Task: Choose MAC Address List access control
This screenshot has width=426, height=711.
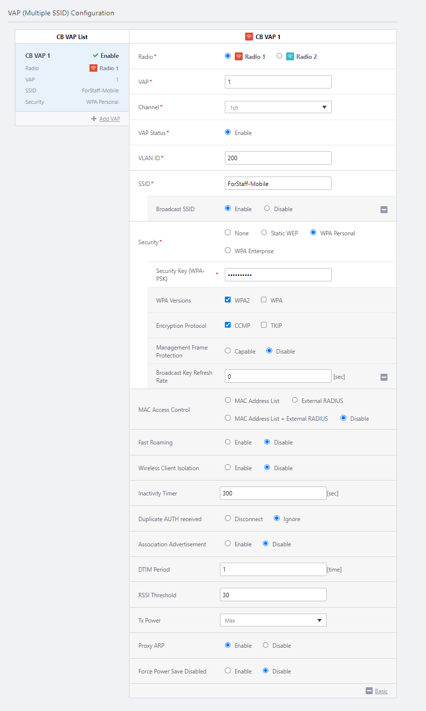Action: coord(228,400)
